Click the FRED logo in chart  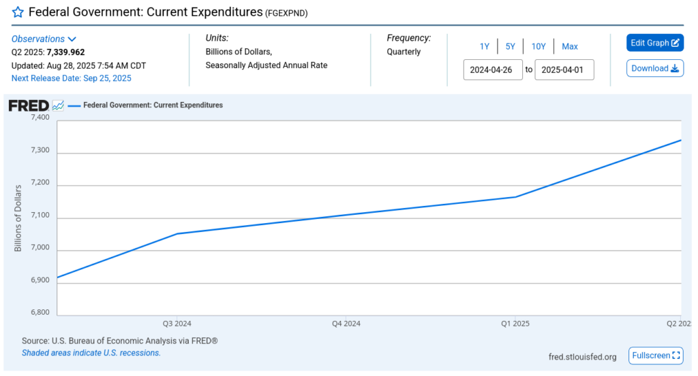click(x=28, y=105)
